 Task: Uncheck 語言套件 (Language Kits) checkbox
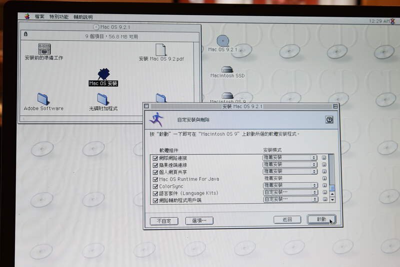click(x=155, y=193)
